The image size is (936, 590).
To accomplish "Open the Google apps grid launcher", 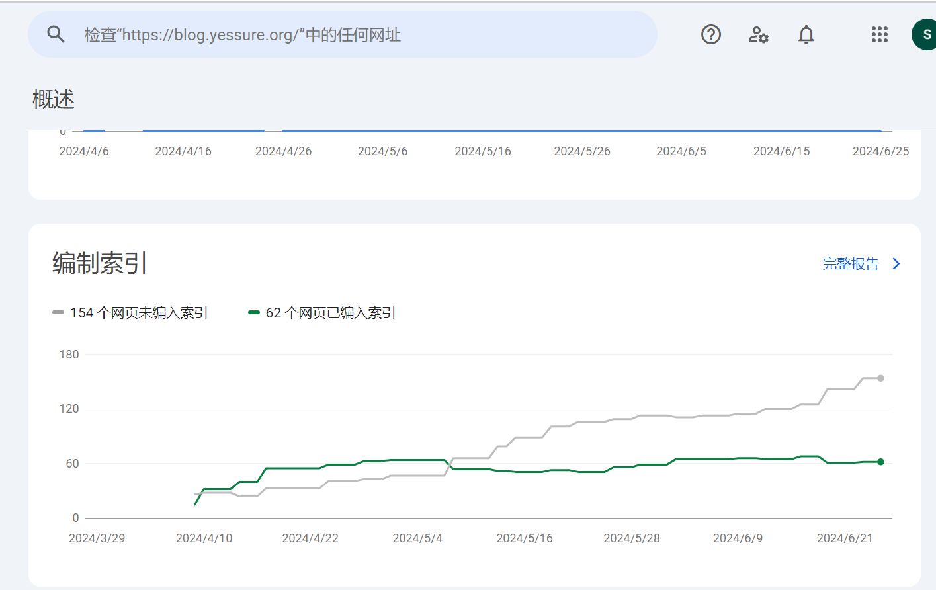I will 879,34.
